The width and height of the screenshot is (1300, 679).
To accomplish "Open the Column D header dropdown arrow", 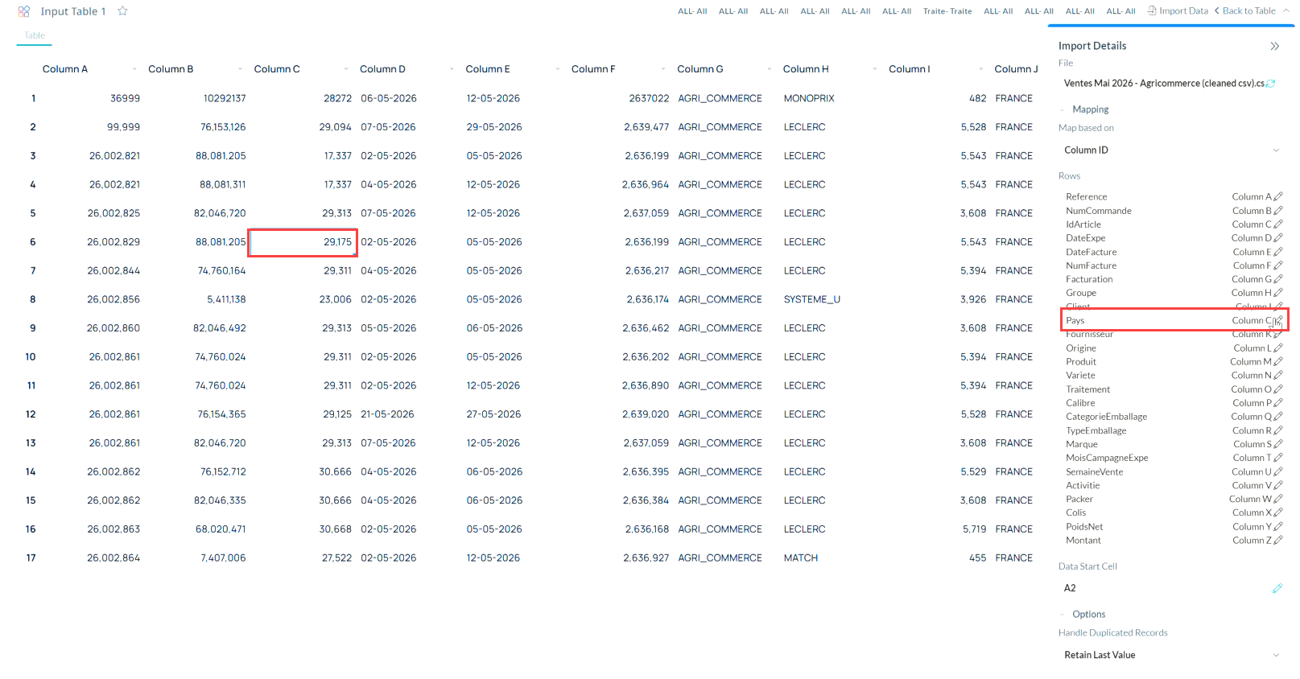I will (x=452, y=69).
